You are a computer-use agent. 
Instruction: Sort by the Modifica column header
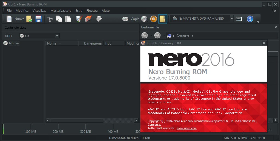point(132,43)
